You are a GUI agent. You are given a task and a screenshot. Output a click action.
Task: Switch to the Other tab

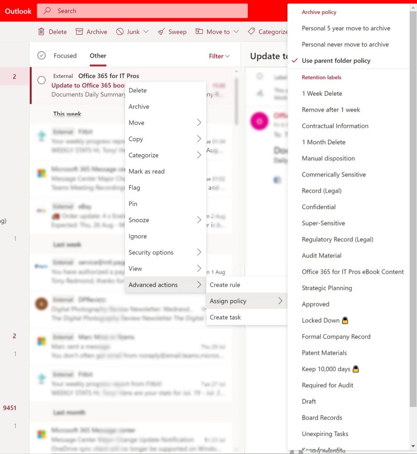point(98,55)
